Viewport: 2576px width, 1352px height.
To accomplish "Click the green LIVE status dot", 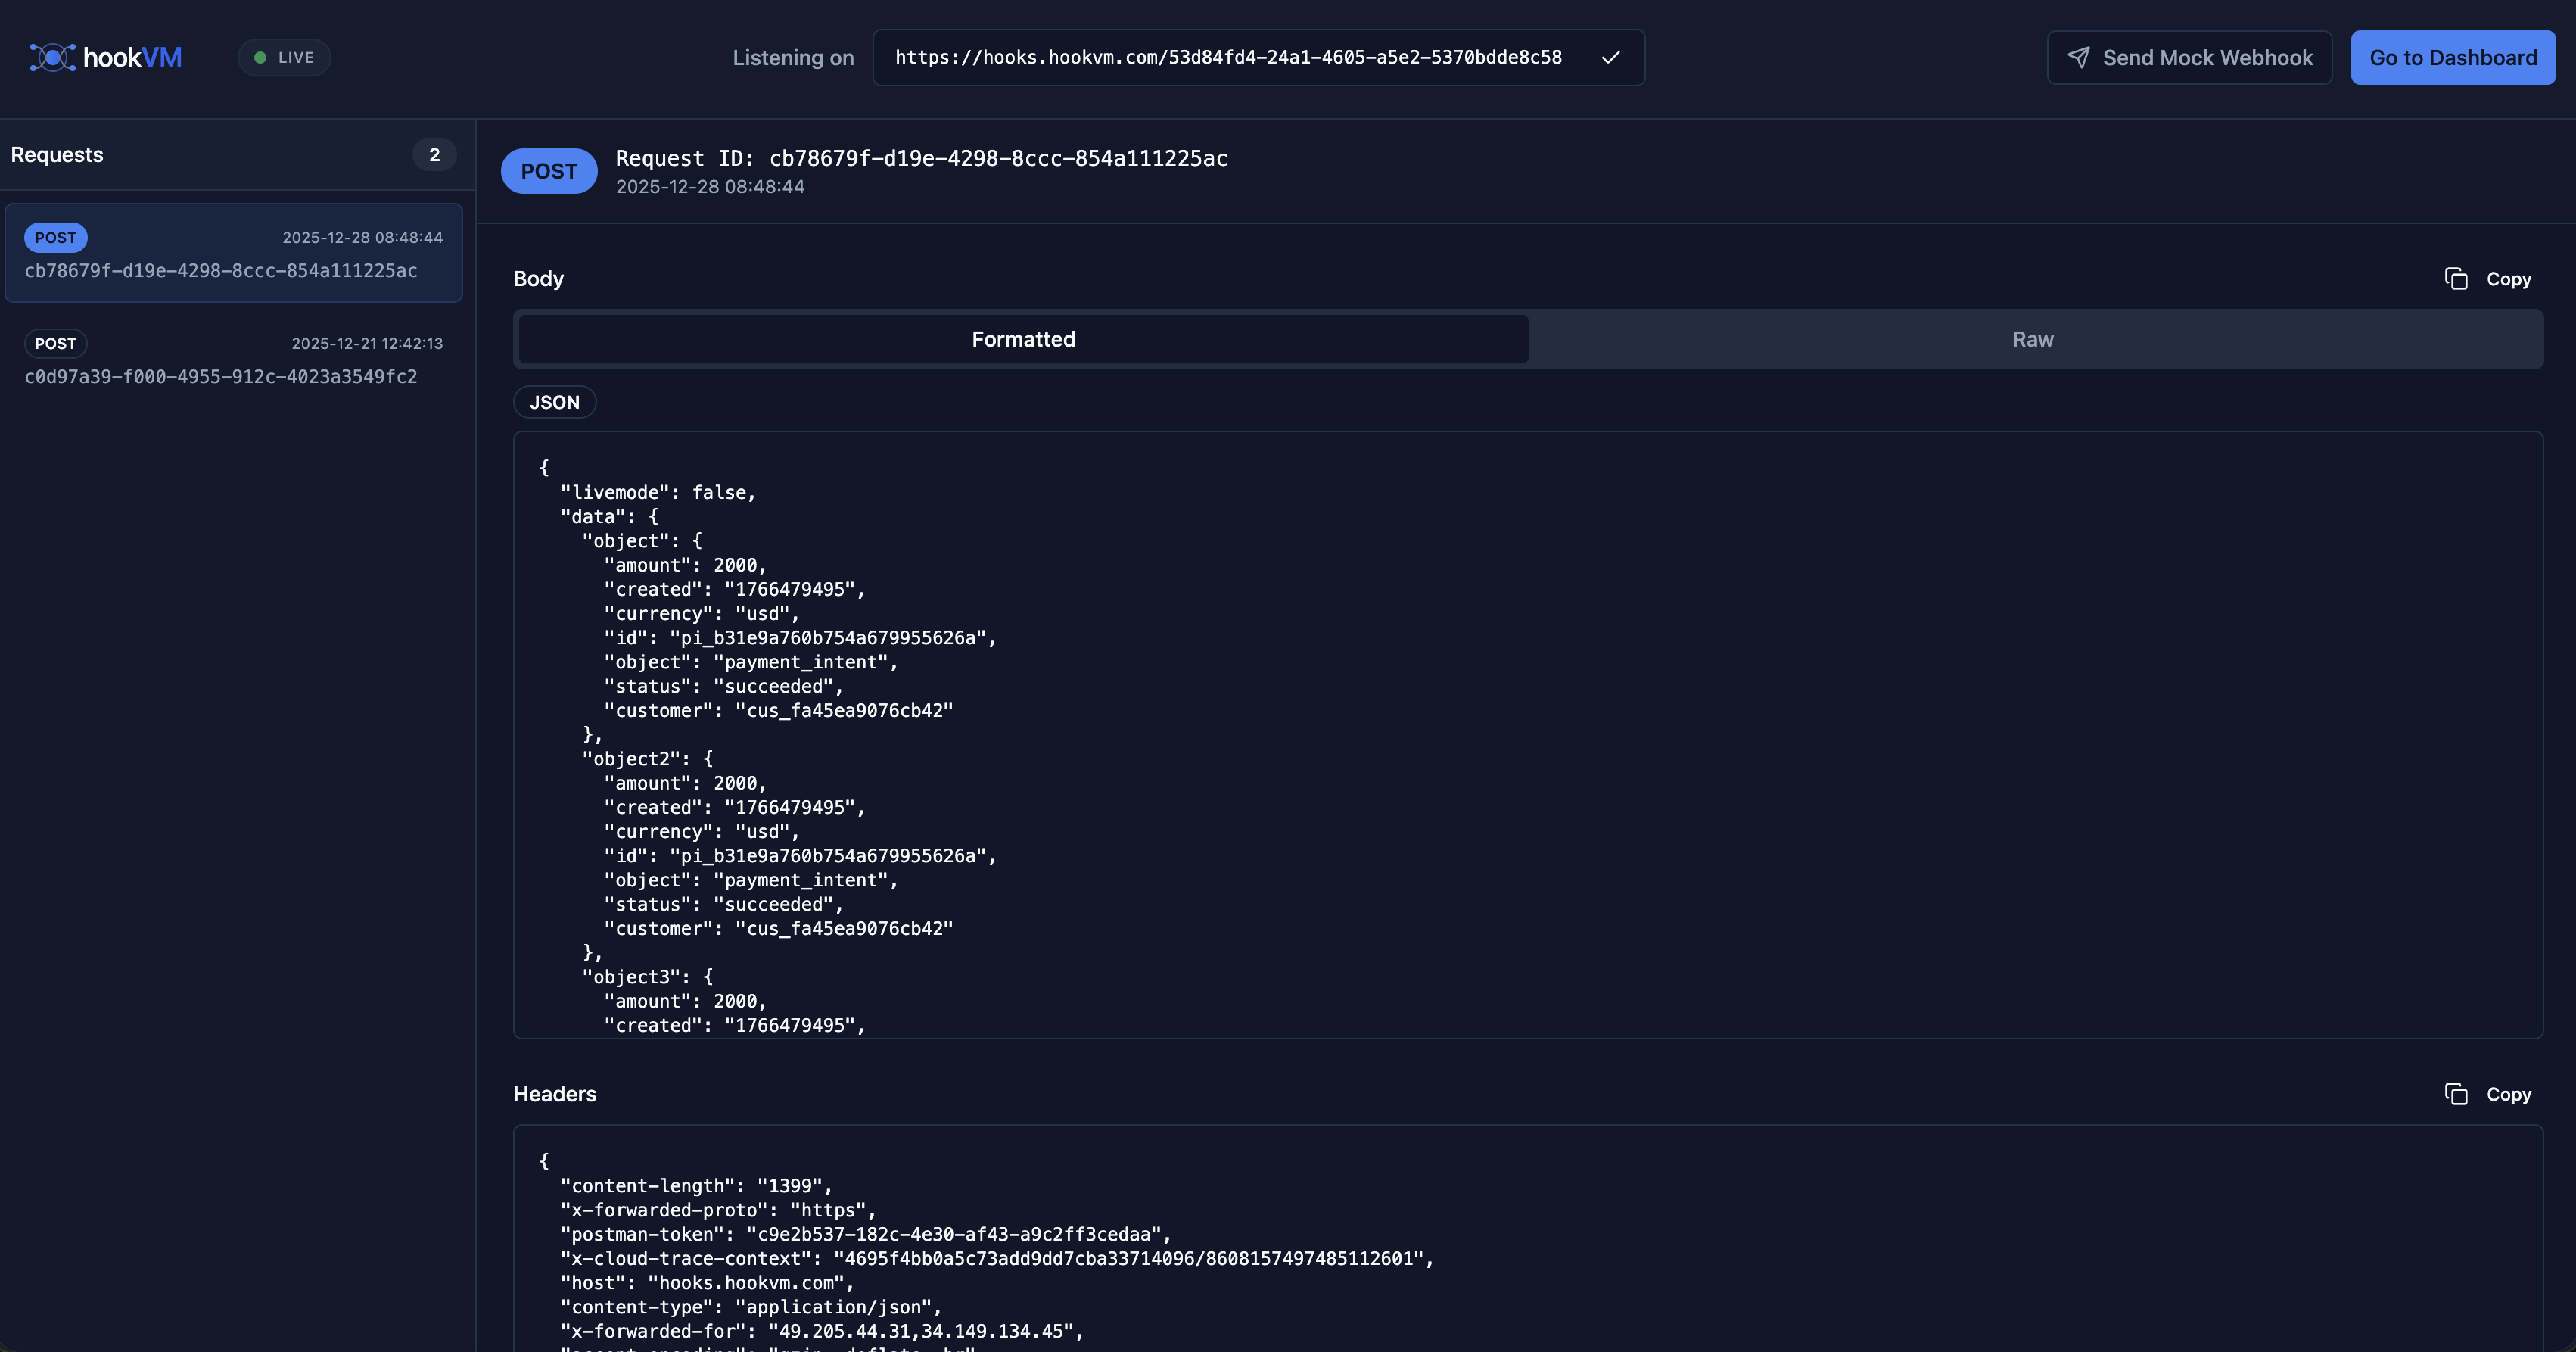I will click(260, 57).
